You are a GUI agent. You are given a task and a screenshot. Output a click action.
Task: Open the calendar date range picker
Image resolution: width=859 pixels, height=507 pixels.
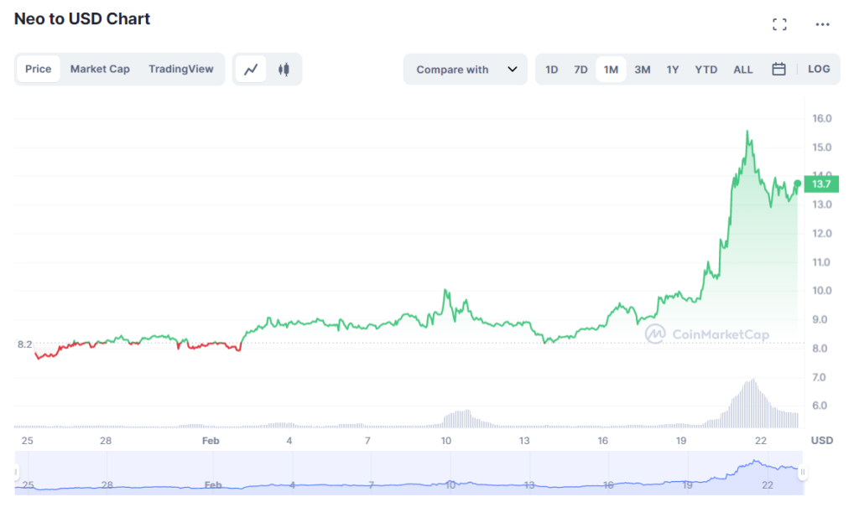click(x=778, y=69)
